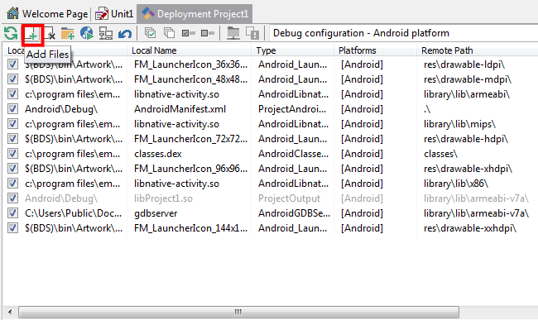This screenshot has height=320, width=538.
Task: Click the Android\Debug\ path of AndroidManifest.xml
Action: click(x=61, y=109)
